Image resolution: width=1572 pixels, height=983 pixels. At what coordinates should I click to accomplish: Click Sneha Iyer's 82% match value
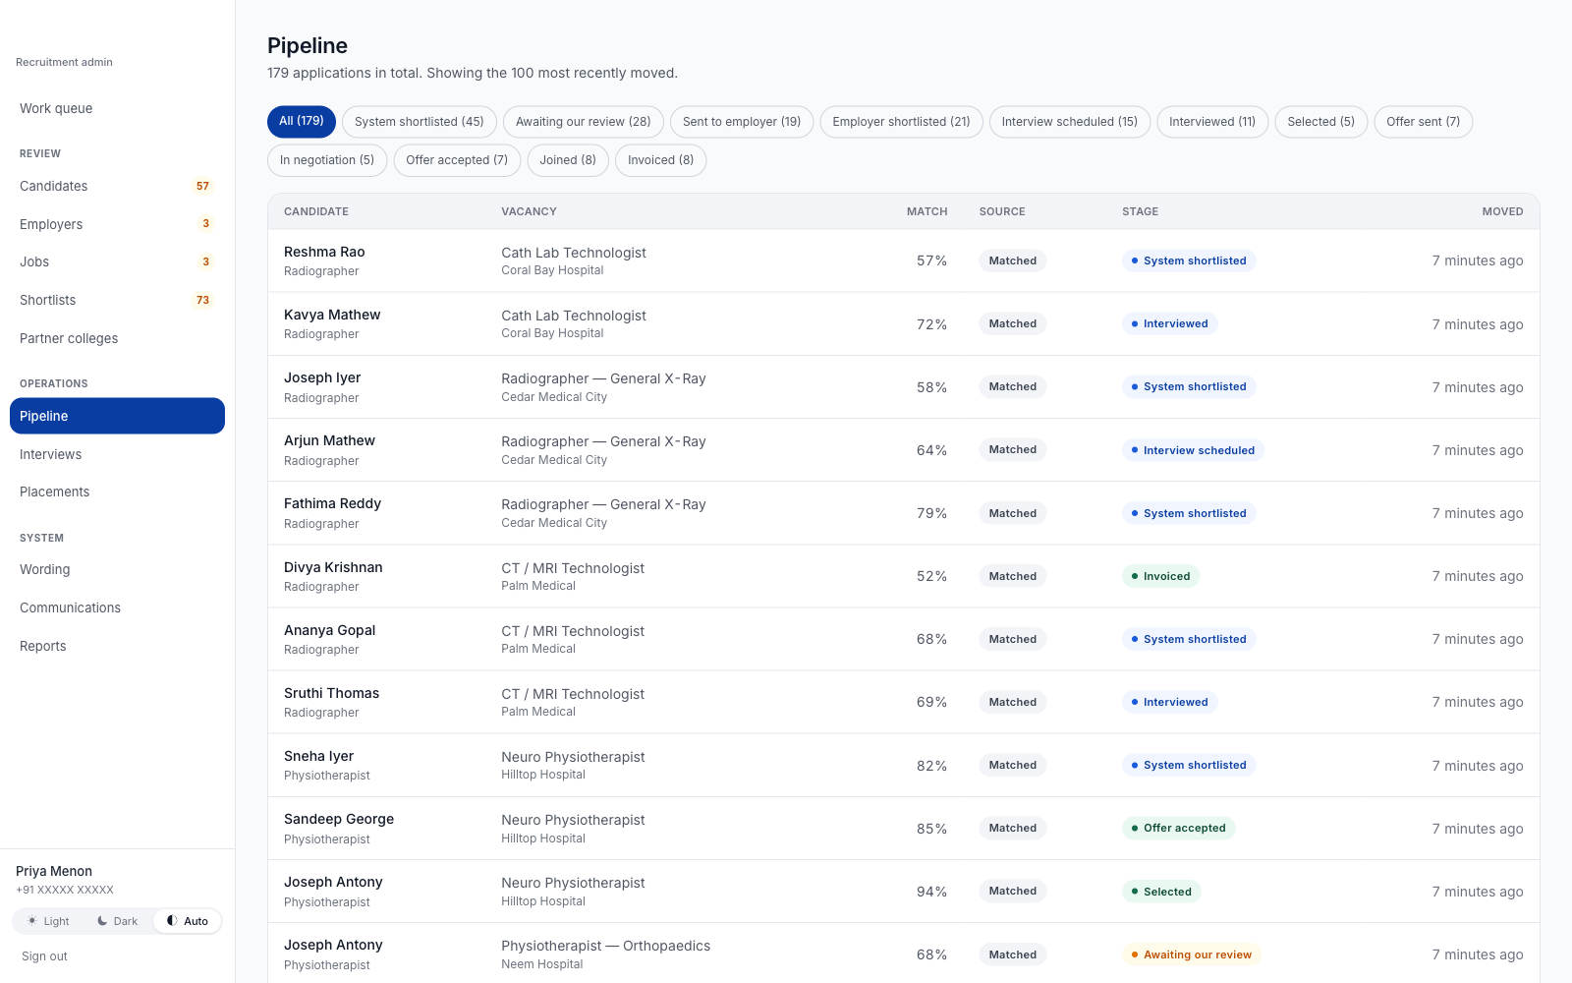click(931, 766)
